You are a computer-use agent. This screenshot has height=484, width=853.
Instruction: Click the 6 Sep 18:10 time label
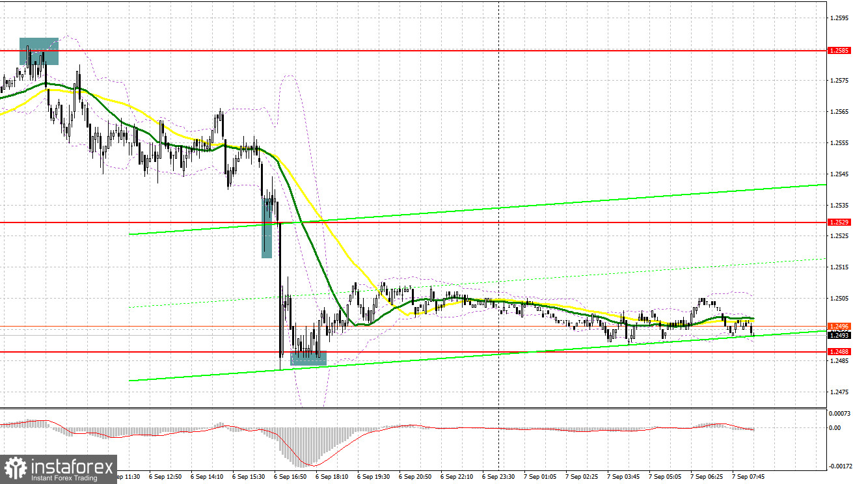tap(331, 476)
